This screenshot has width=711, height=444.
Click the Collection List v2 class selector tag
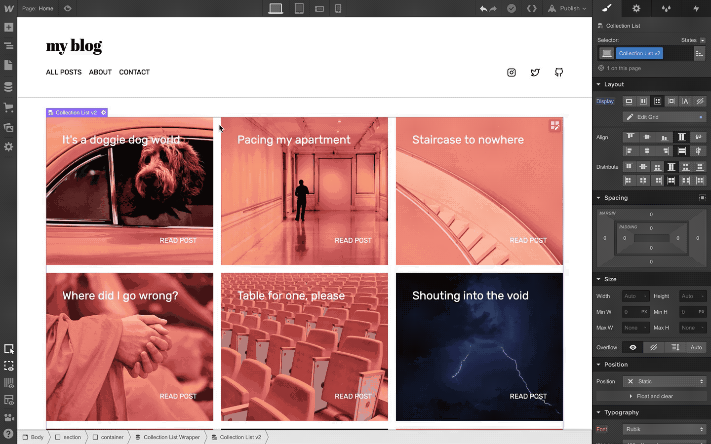(x=639, y=53)
